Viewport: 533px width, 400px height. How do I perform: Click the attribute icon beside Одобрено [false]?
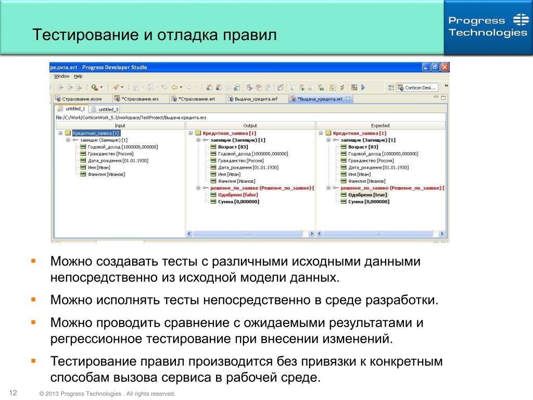213,195
